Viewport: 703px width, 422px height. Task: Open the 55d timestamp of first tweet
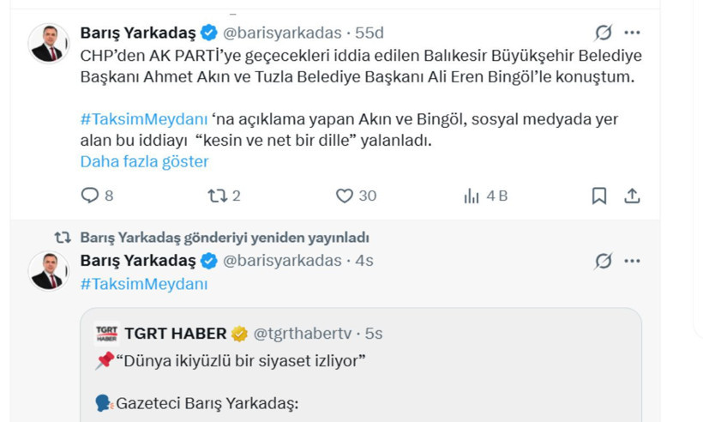370,33
